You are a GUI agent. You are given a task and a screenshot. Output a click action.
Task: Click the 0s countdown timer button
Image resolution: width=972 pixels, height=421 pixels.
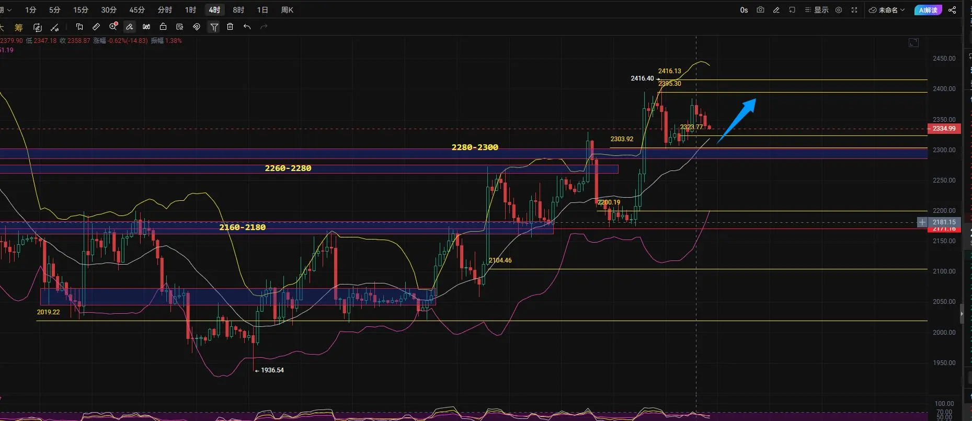744,10
